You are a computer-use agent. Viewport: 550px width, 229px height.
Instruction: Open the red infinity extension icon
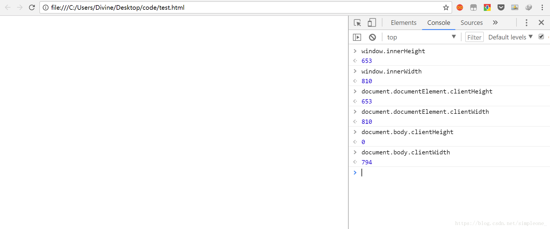[460, 7]
